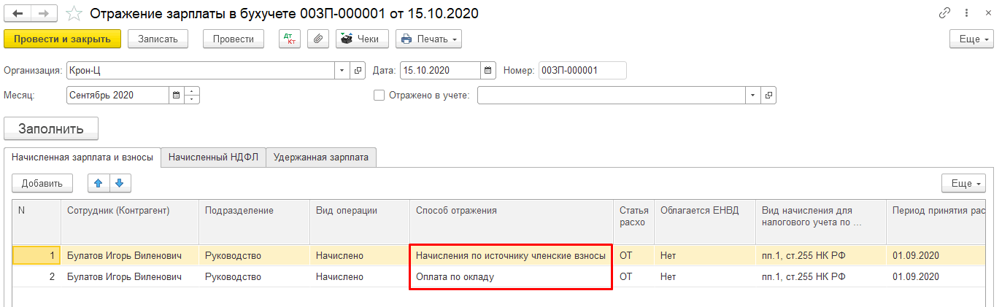Viewport: 1002px width, 307px height.
Task: Click Провести и закрыть
Action: (62, 39)
